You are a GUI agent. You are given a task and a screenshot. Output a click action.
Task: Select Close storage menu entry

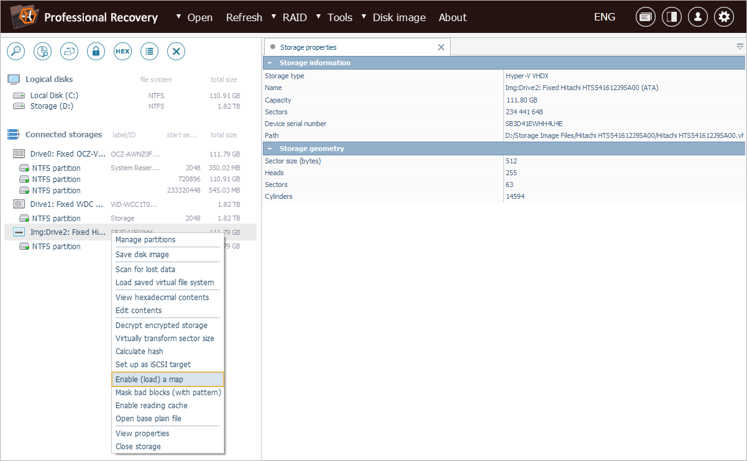[168, 447]
